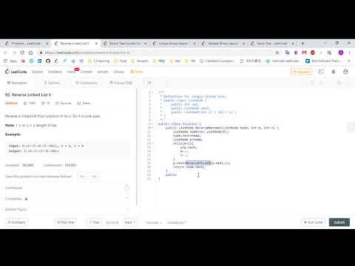Open the Amazon bookmarks folder

point(140,61)
